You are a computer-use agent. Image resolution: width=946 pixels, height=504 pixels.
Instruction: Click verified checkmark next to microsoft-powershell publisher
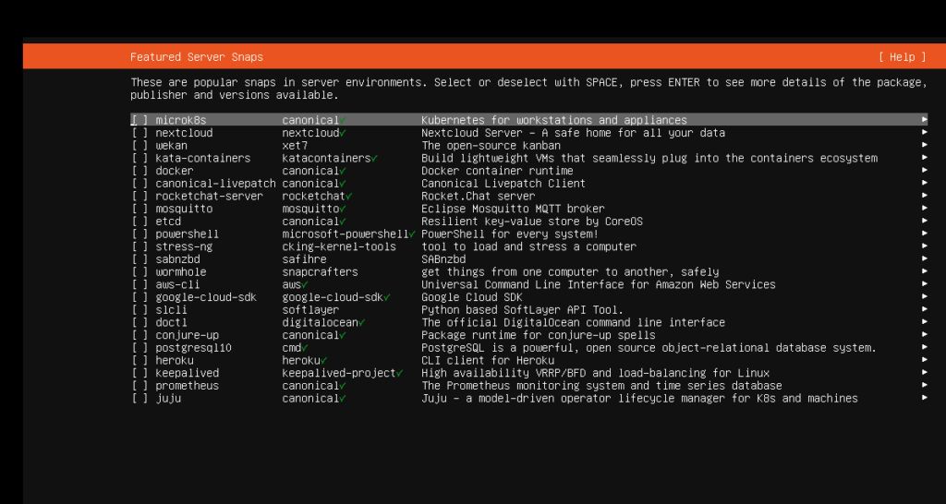[x=412, y=234]
